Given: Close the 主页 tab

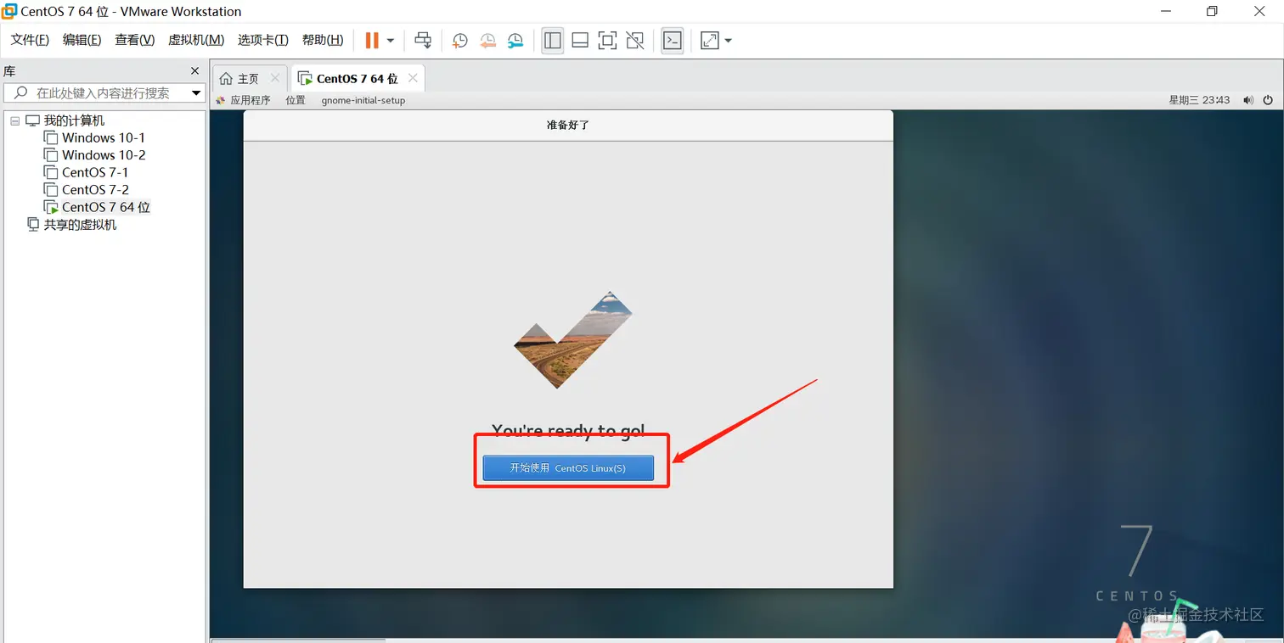Looking at the screenshot, I should point(274,78).
